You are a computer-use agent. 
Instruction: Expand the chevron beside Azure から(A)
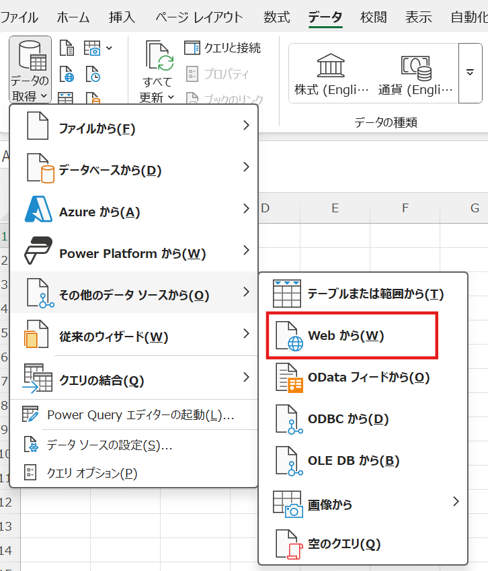[247, 208]
